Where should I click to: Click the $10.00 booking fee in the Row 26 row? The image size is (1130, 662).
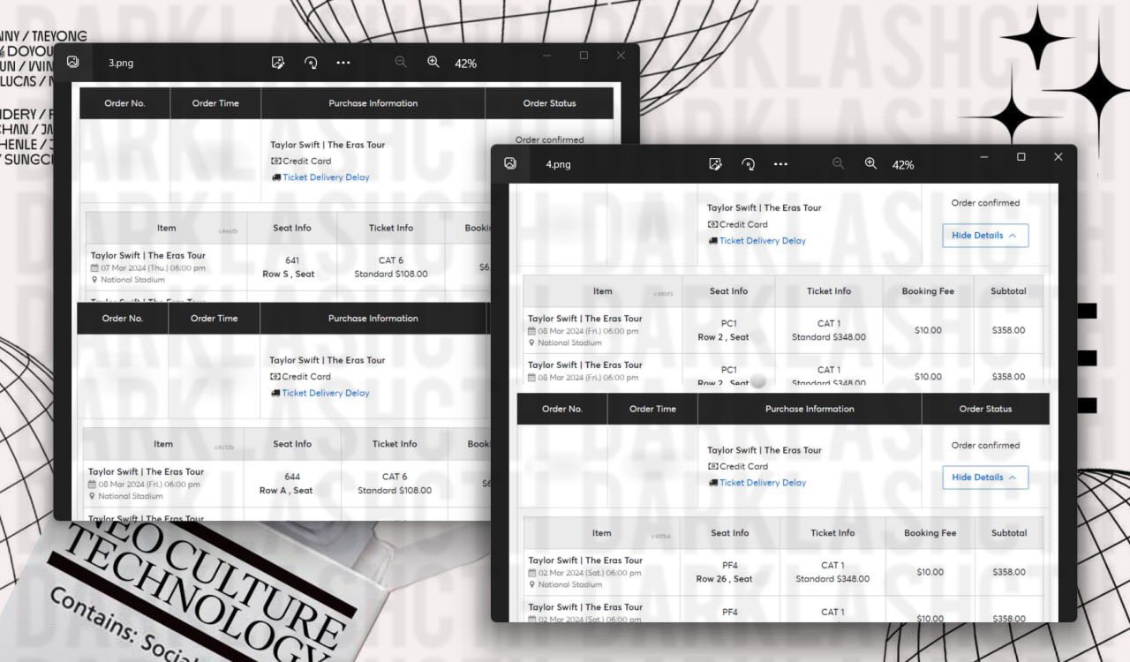[930, 572]
